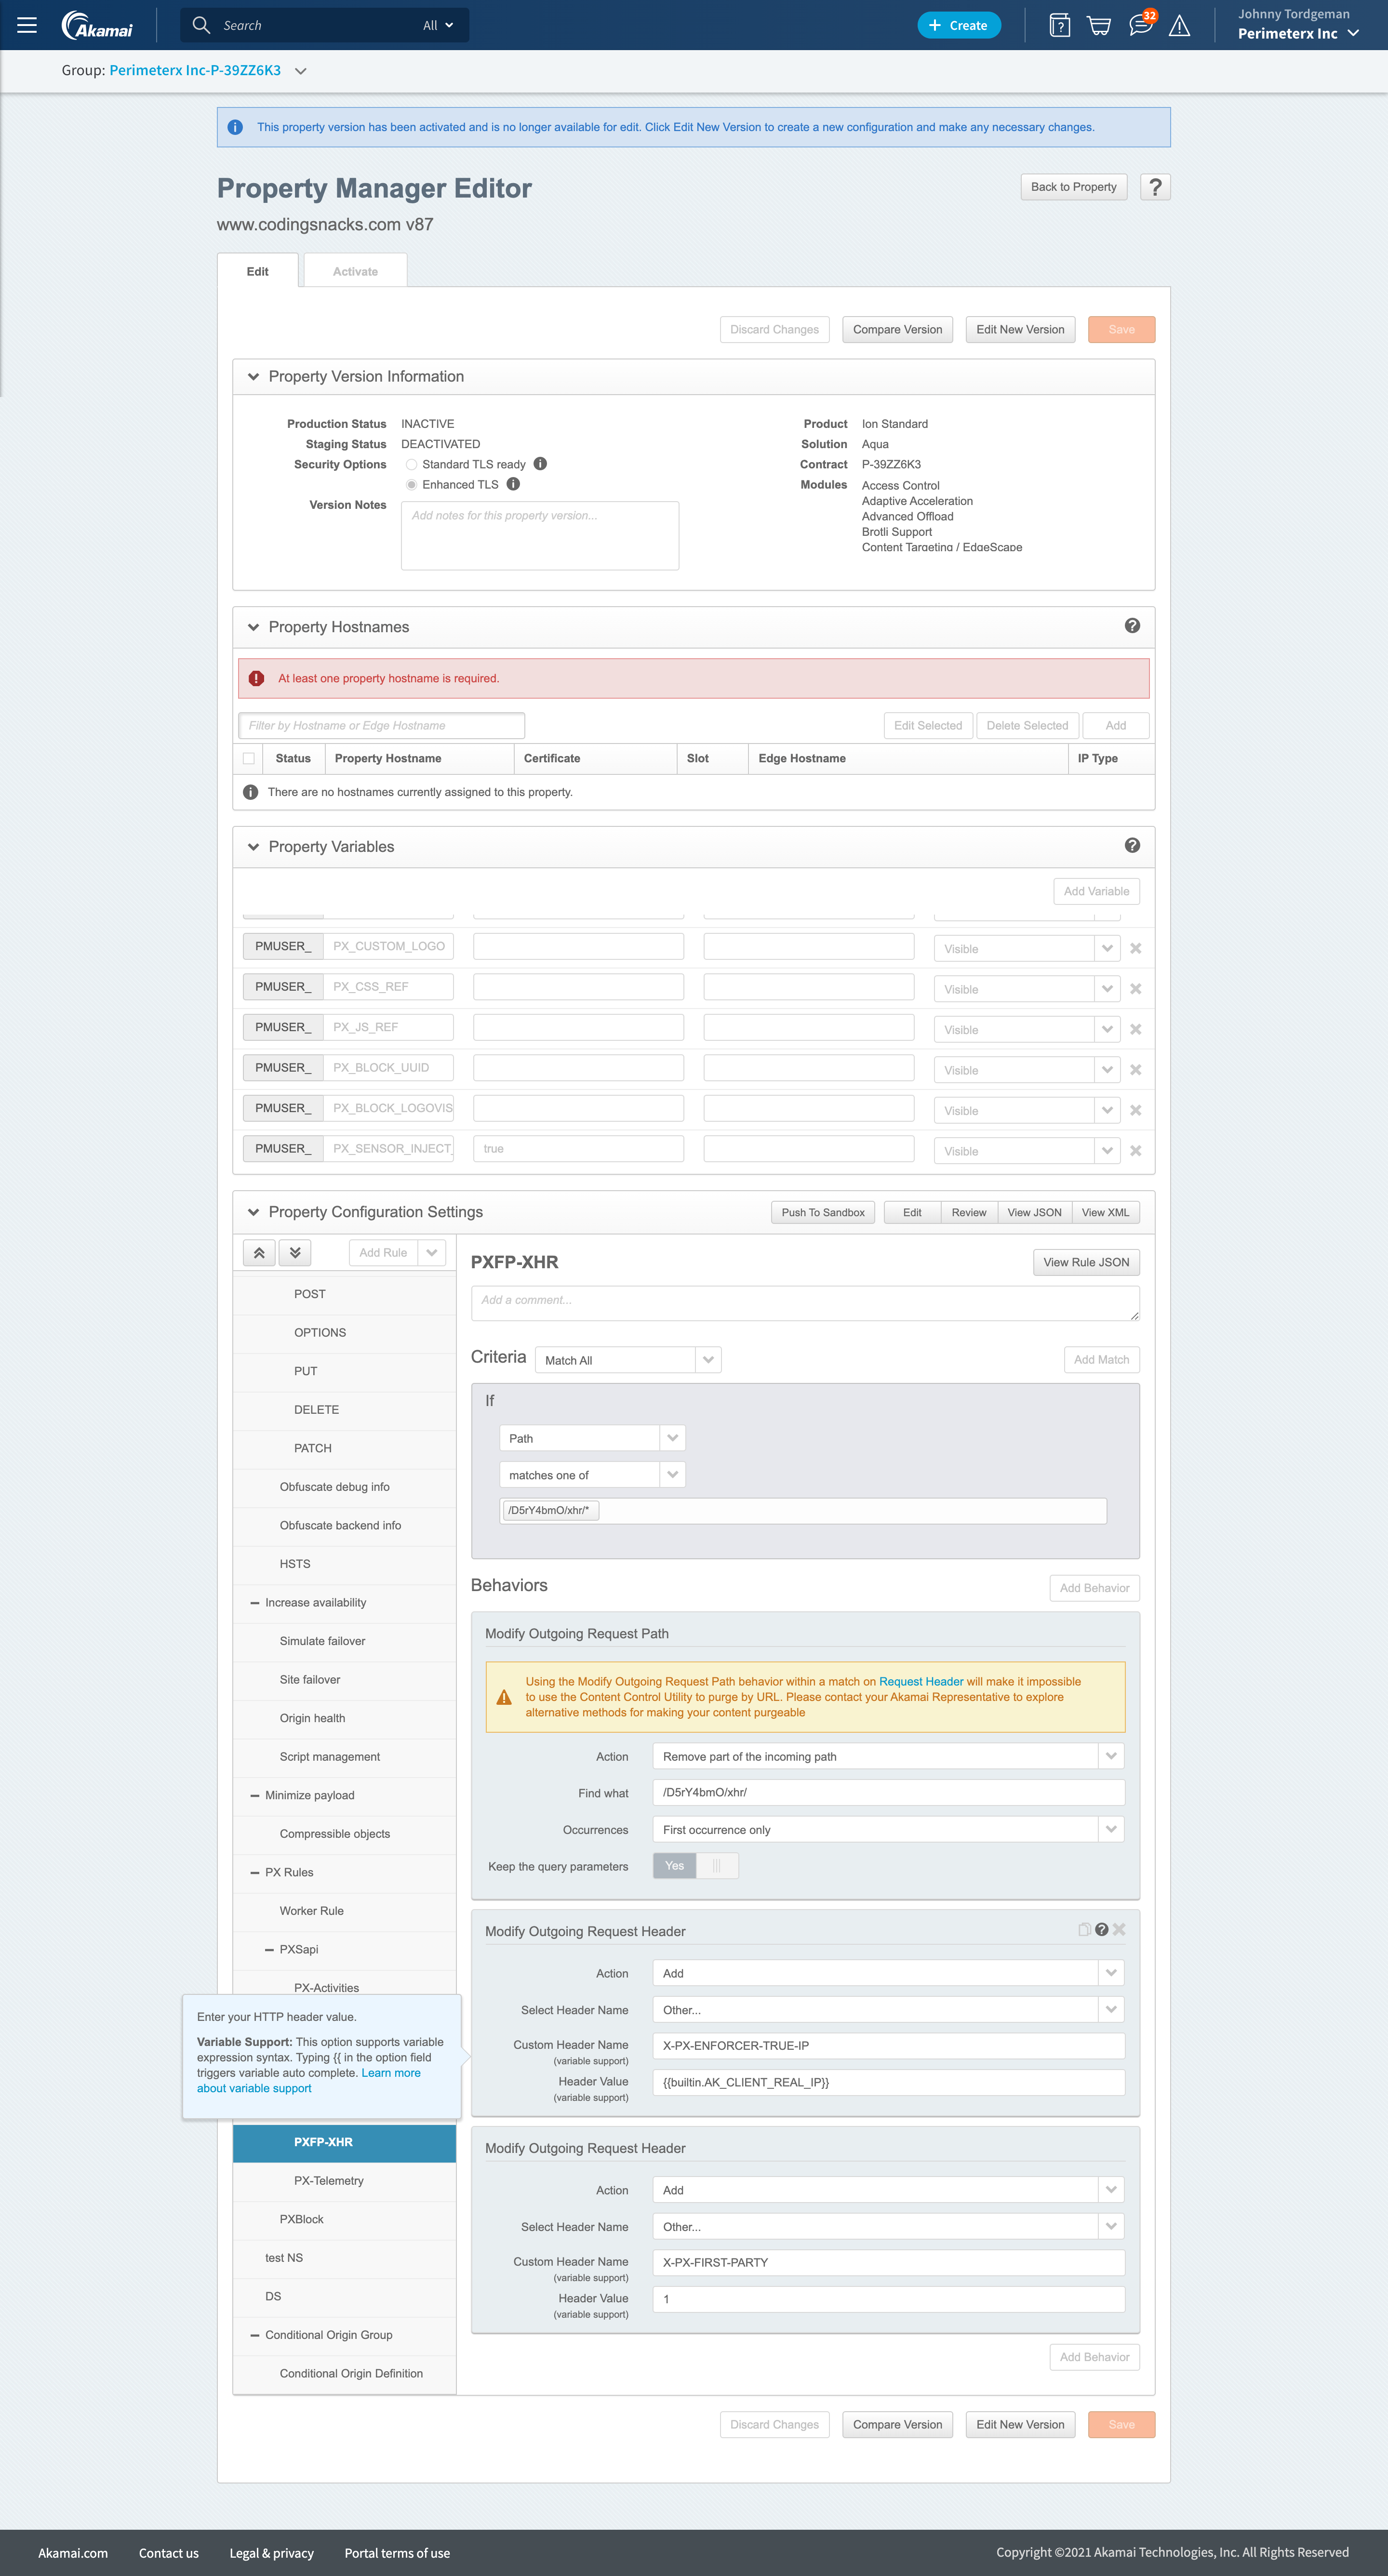Switch to the Activate tab
Screen dimensions: 1388x2576
[x=355, y=271]
